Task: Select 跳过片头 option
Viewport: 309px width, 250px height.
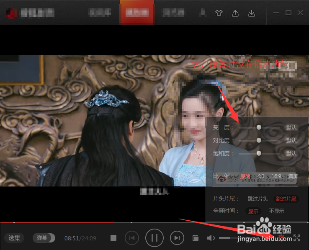Action: pyautogui.click(x=257, y=198)
